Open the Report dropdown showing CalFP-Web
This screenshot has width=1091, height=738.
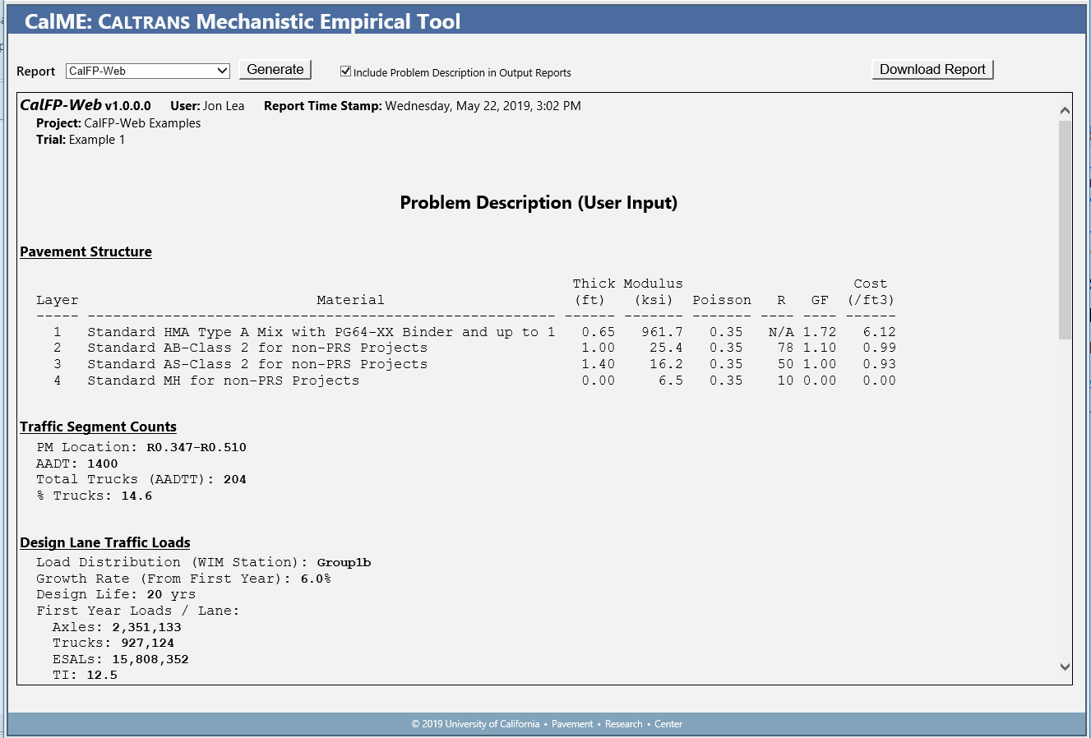[148, 71]
